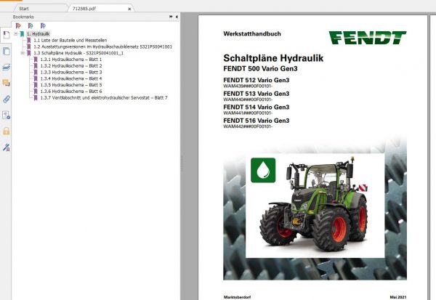Collapse the 1.3 Schaltpläne Hydraulik node
The width and height of the screenshot is (436, 300).
click(x=23, y=53)
